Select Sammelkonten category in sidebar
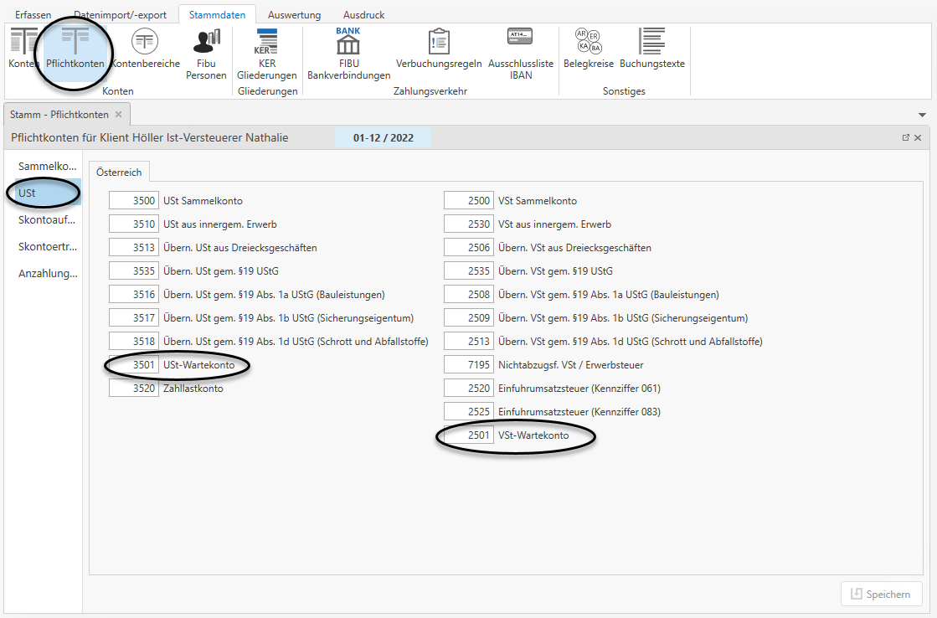Screen dimensions: 937x618 47,167
